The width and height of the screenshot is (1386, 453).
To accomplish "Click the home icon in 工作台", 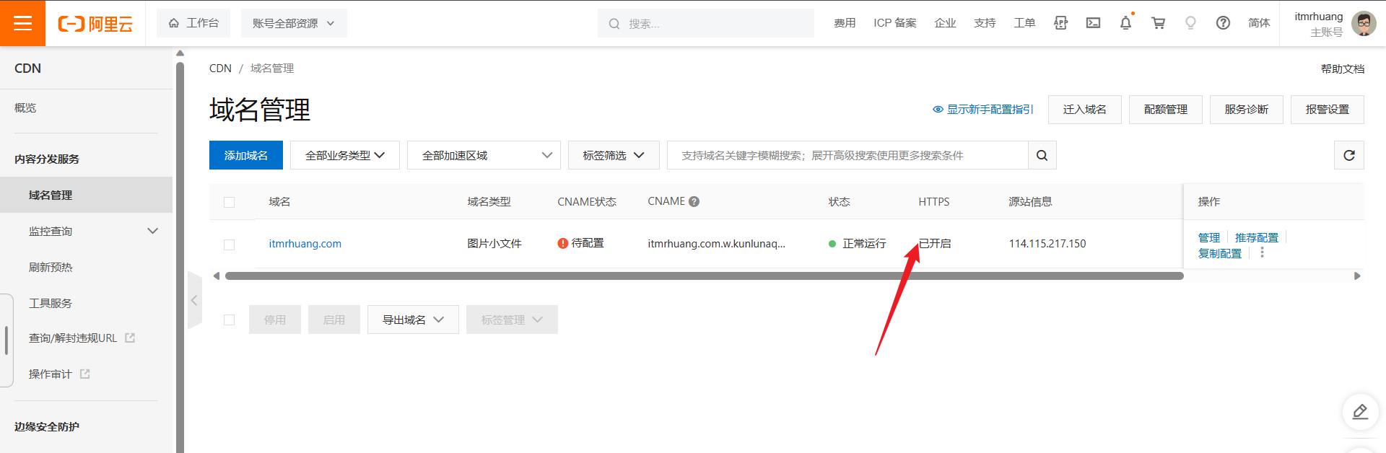I will 174,23.
